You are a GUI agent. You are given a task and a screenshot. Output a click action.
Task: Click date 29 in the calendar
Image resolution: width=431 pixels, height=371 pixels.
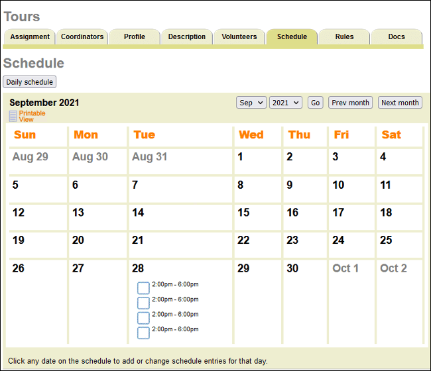point(243,268)
